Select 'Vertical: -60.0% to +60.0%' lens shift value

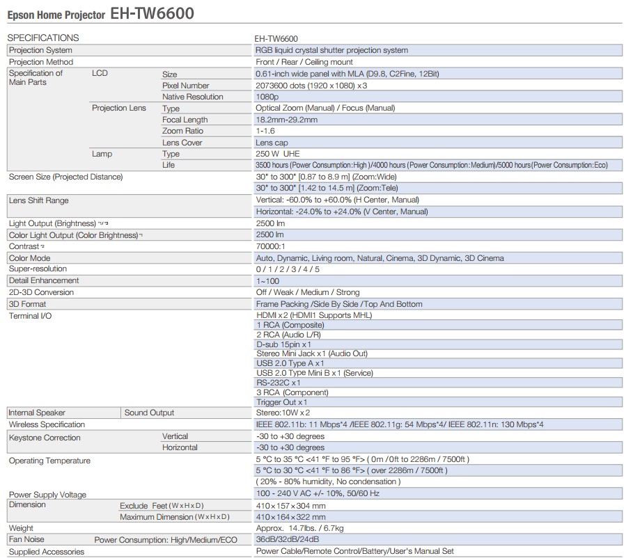pyautogui.click(x=338, y=200)
